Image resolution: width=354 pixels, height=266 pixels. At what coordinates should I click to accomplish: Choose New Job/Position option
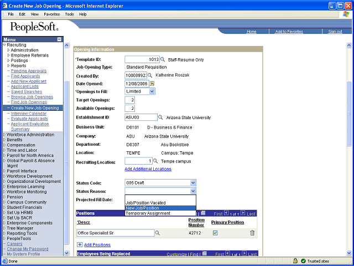click(160, 208)
